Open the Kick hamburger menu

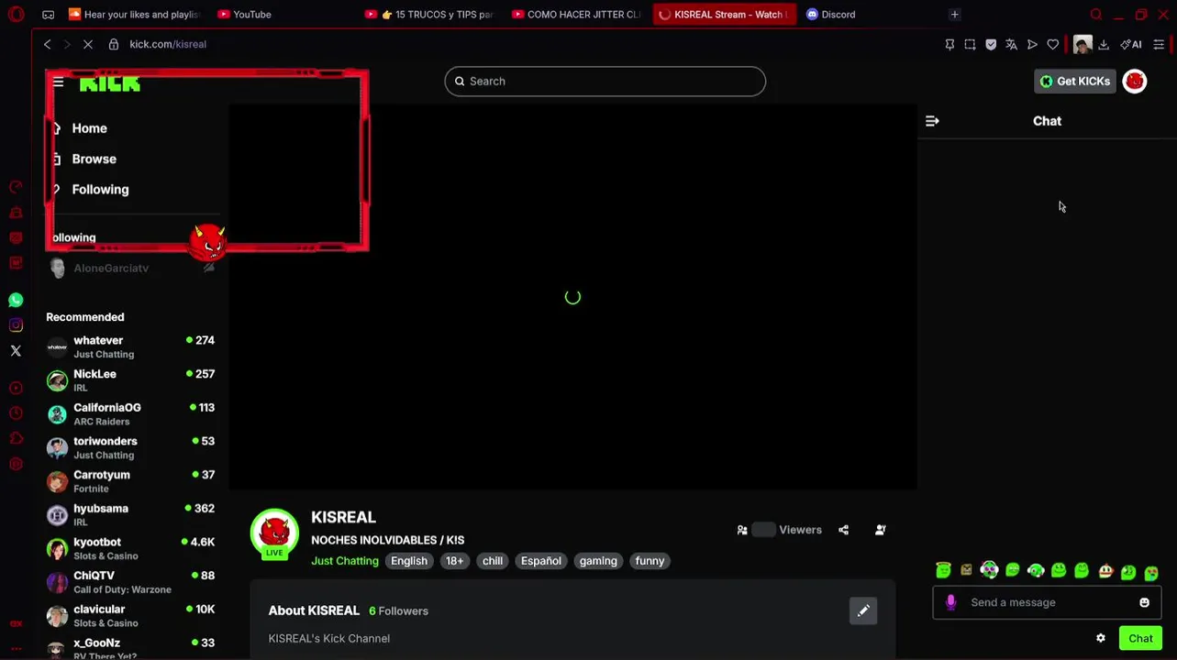[58, 82]
